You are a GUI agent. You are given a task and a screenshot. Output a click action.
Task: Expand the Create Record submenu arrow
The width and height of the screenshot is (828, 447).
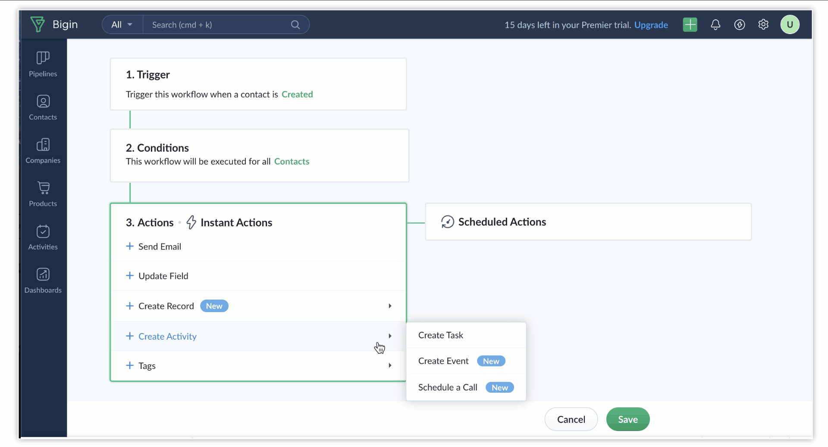[x=390, y=306]
